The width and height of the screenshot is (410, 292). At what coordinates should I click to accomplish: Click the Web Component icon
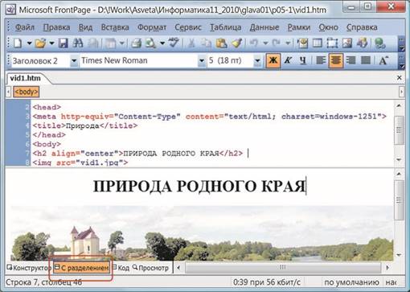[x=302, y=43]
